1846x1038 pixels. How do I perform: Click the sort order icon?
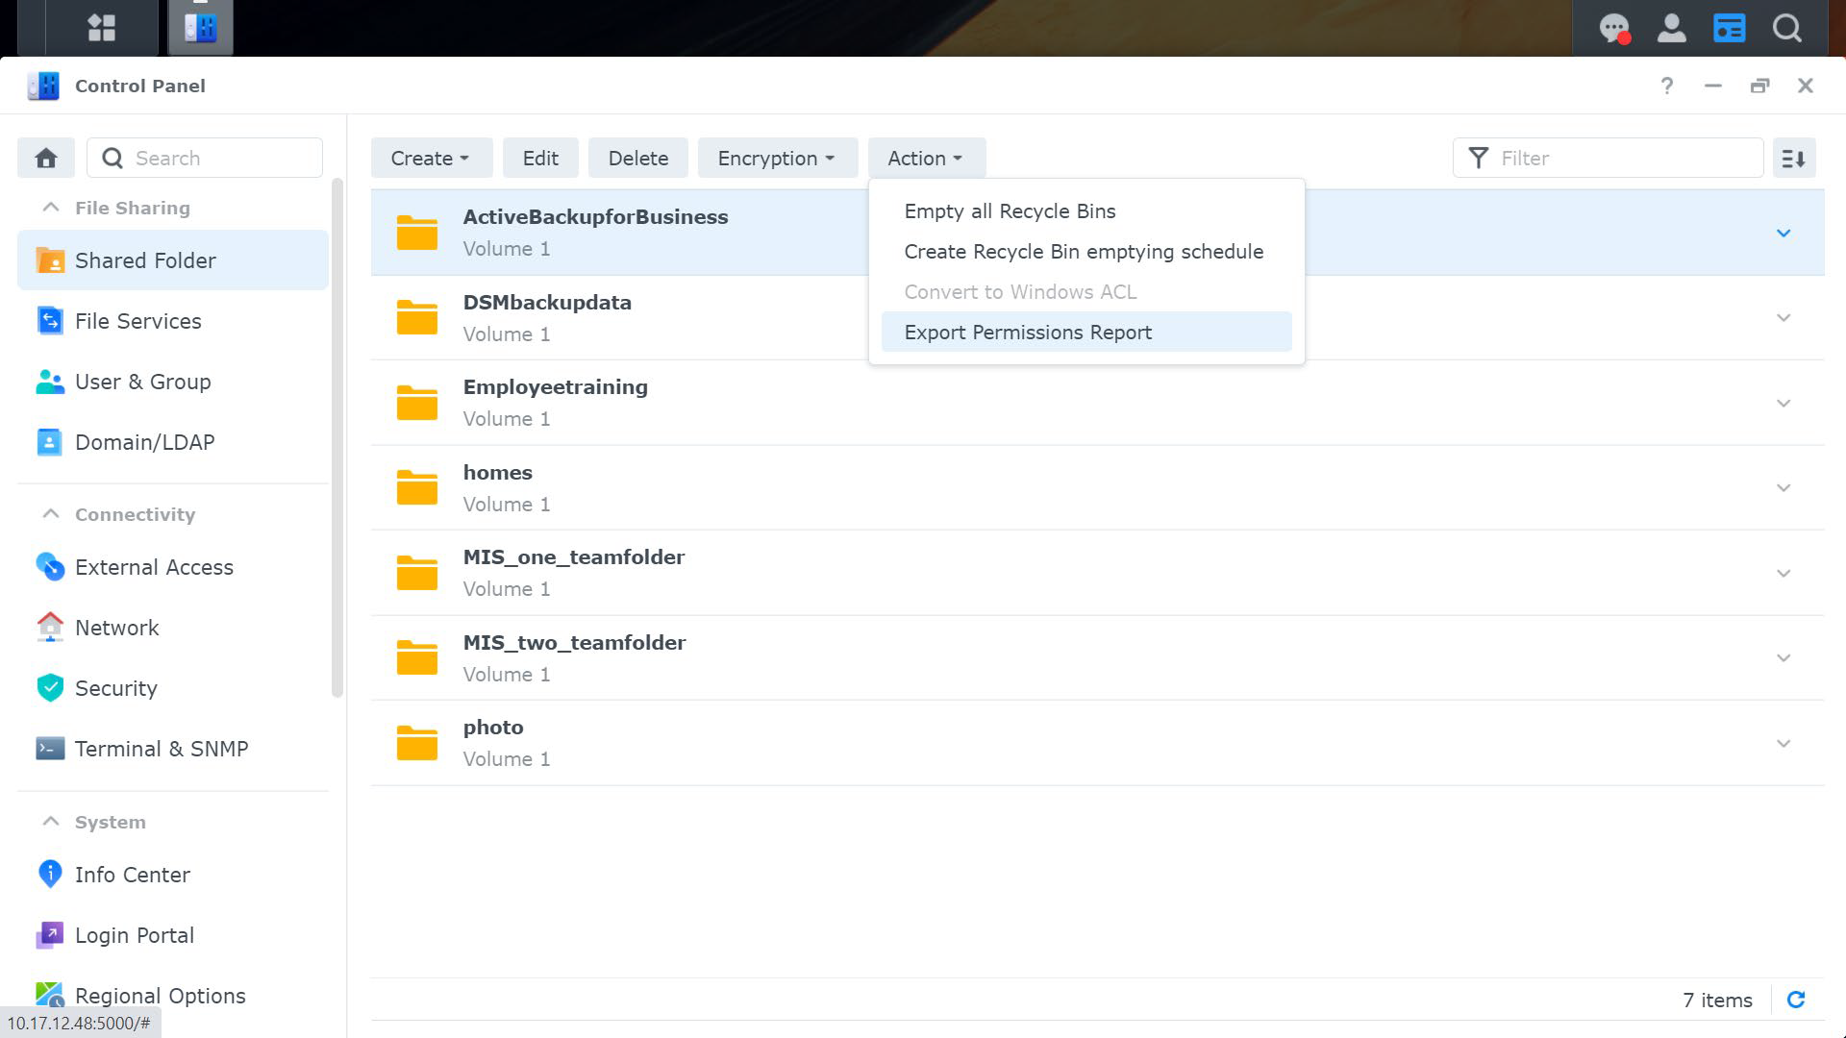pos(1793,158)
